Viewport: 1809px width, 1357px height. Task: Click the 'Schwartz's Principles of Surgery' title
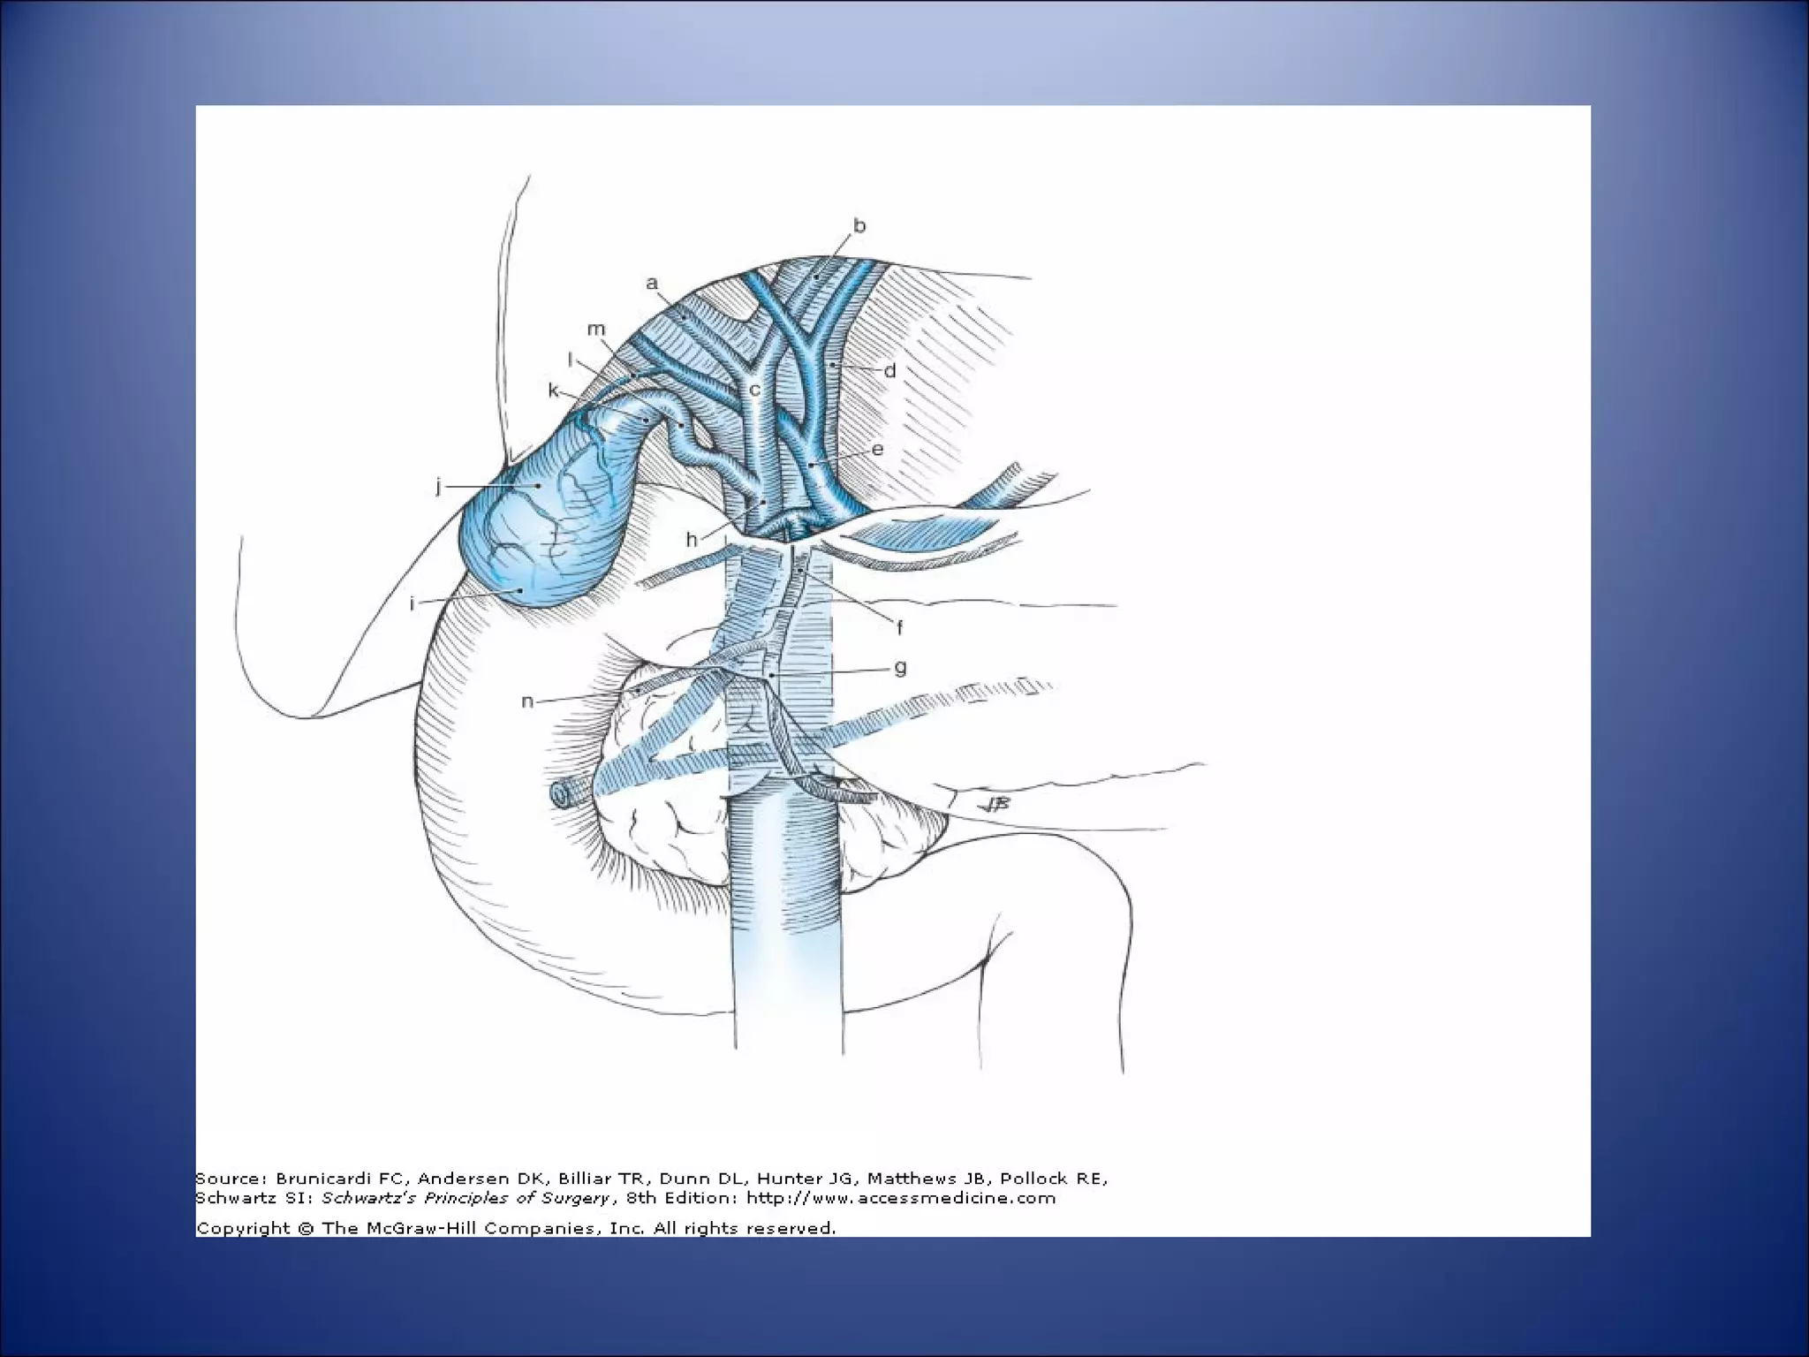465,1199
